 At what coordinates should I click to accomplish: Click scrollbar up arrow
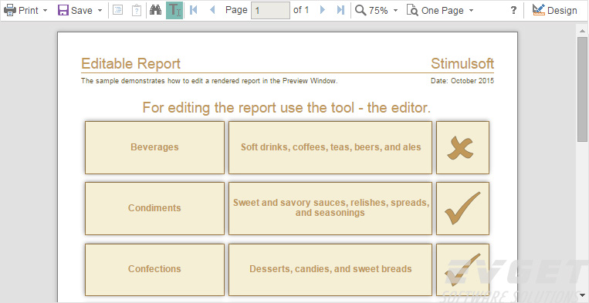click(x=582, y=30)
